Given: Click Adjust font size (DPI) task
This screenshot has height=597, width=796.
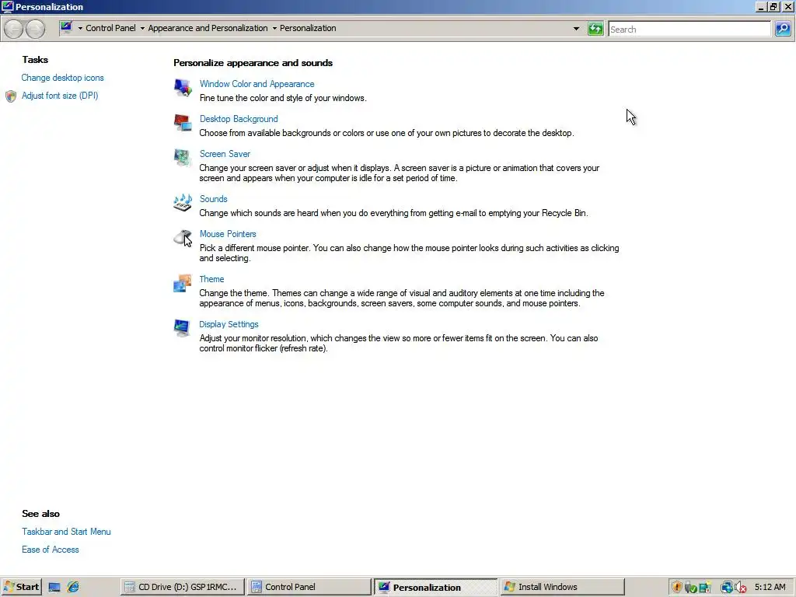Looking at the screenshot, I should (60, 96).
